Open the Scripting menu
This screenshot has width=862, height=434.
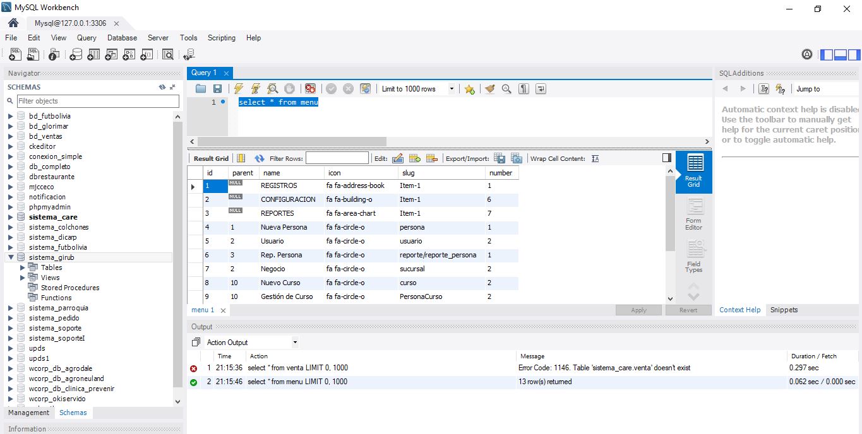(222, 38)
